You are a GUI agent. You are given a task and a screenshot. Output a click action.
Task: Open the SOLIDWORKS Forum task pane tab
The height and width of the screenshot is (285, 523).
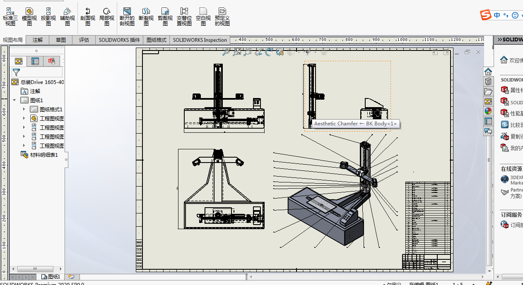(x=488, y=131)
